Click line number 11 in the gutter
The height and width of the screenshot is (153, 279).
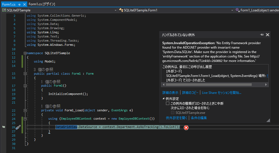pyautogui.click(x=14, y=53)
